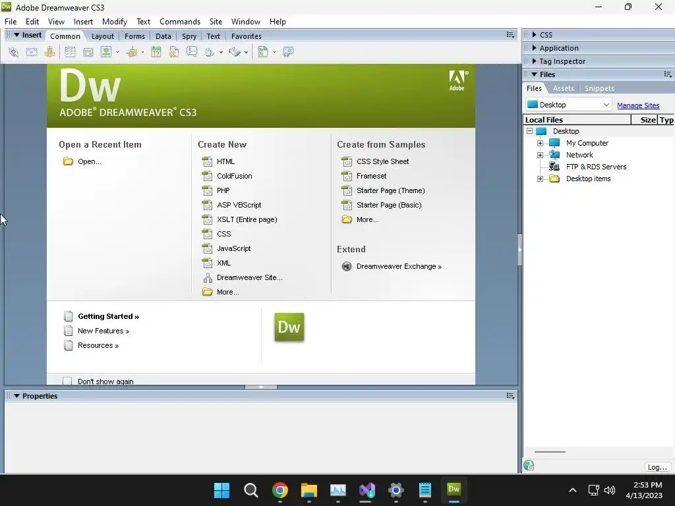Viewport: 675px width, 506px height.
Task: Collapse the Desktop root tree node
Action: coord(529,131)
